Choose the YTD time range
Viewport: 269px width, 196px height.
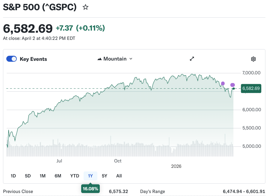pos(75,176)
